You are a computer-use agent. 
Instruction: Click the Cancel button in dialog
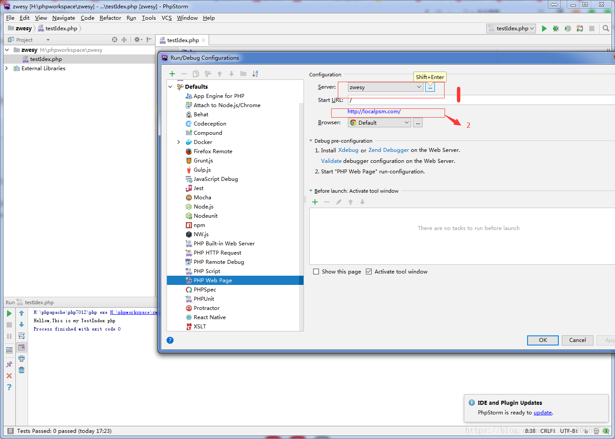(x=578, y=340)
